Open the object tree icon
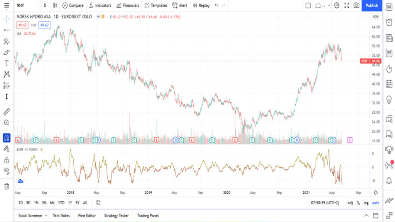Image resolution: width=395 pixels, height=222 pixels. click(x=389, y=215)
